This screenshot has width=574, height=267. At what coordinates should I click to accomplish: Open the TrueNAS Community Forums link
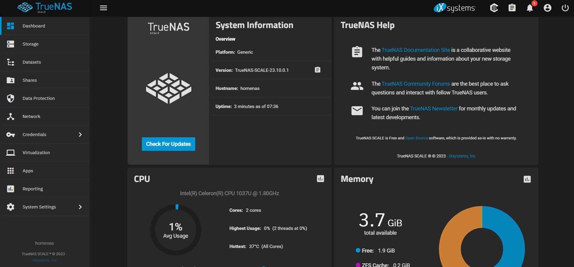pos(416,84)
